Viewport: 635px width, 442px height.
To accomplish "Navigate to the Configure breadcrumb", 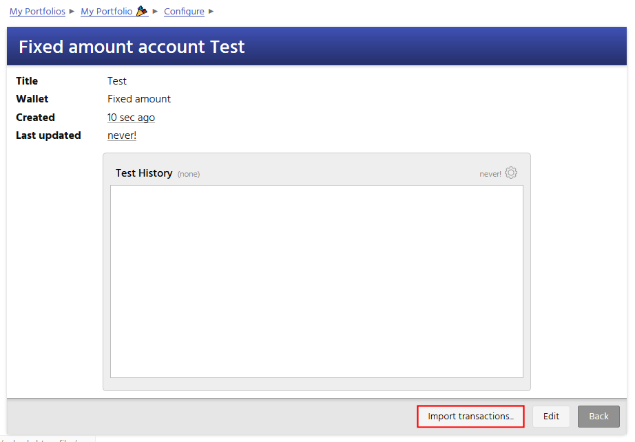I will click(184, 11).
